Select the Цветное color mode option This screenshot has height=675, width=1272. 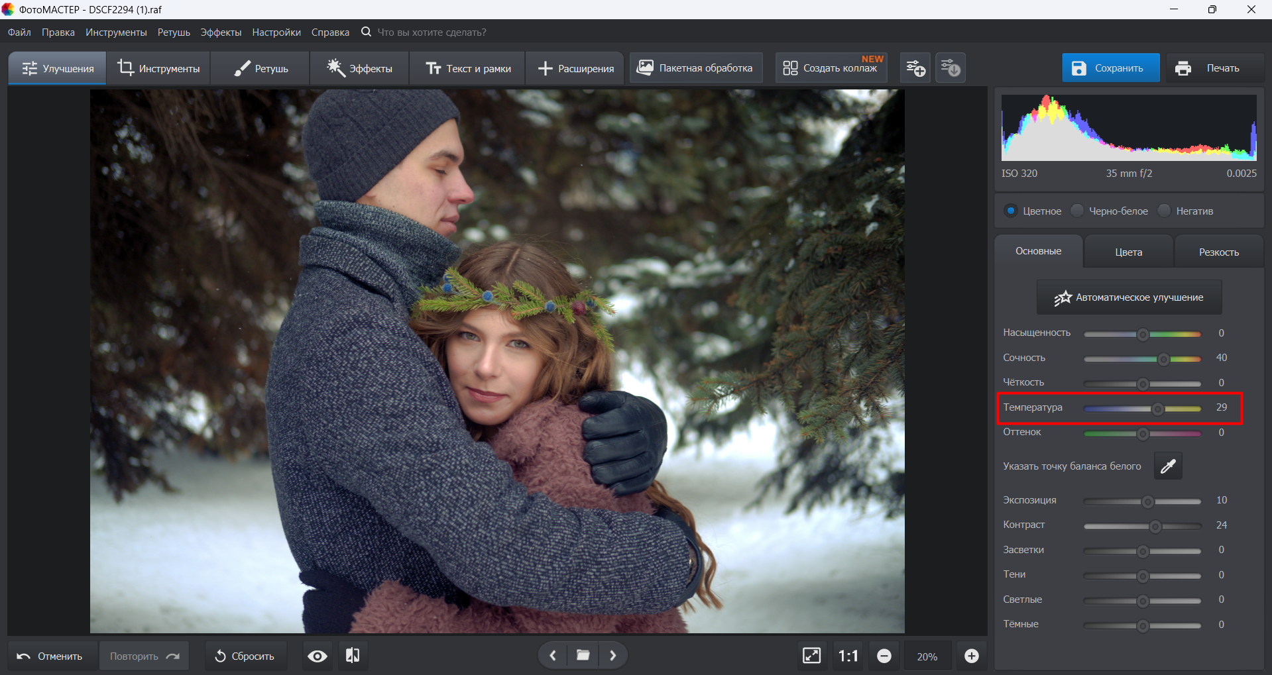click(x=1011, y=211)
